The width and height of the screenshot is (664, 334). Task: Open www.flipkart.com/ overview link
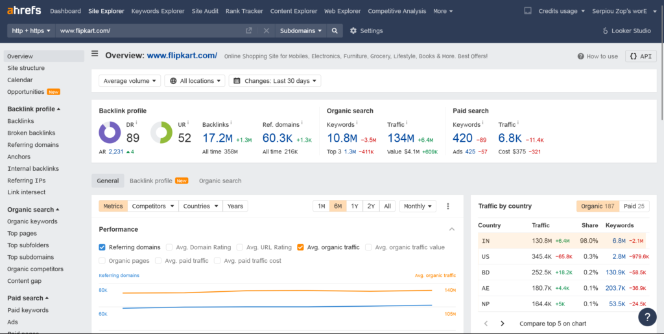[182, 56]
